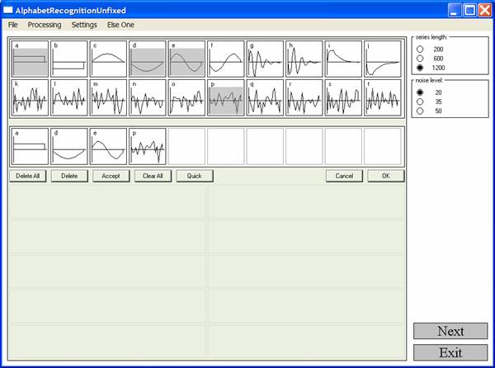Click the Accept button
Image resolution: width=495 pixels, height=368 pixels.
pos(111,176)
